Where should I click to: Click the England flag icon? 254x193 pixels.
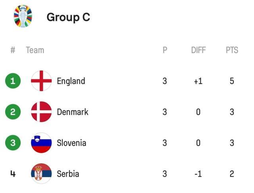pyautogui.click(x=41, y=81)
